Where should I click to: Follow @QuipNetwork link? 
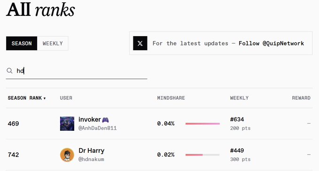click(271, 44)
